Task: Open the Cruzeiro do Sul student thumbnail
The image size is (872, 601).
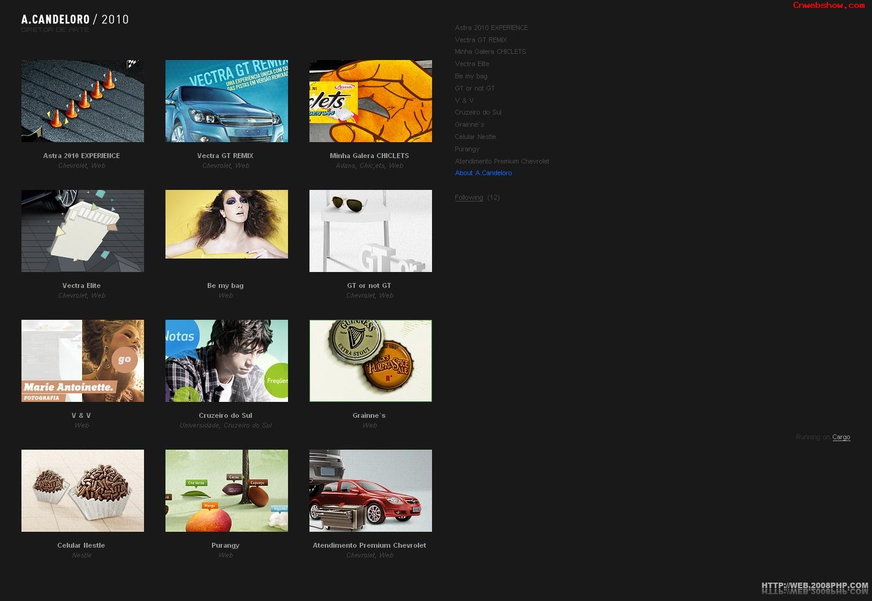Action: [x=227, y=361]
